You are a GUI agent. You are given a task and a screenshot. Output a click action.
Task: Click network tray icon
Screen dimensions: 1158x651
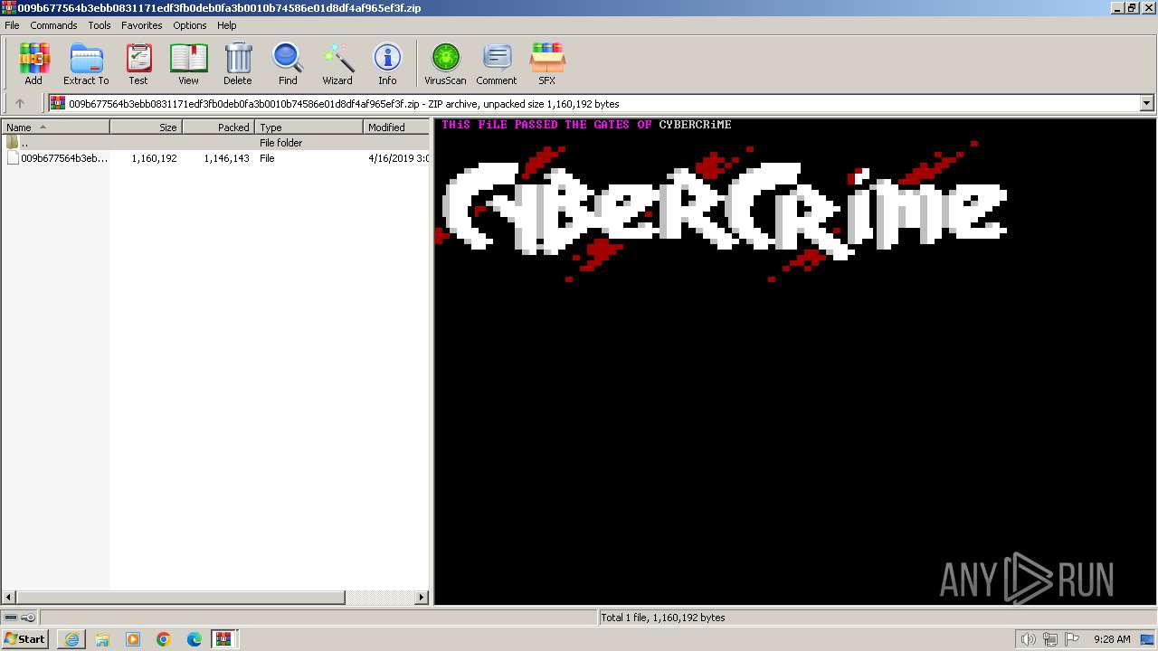(1050, 639)
